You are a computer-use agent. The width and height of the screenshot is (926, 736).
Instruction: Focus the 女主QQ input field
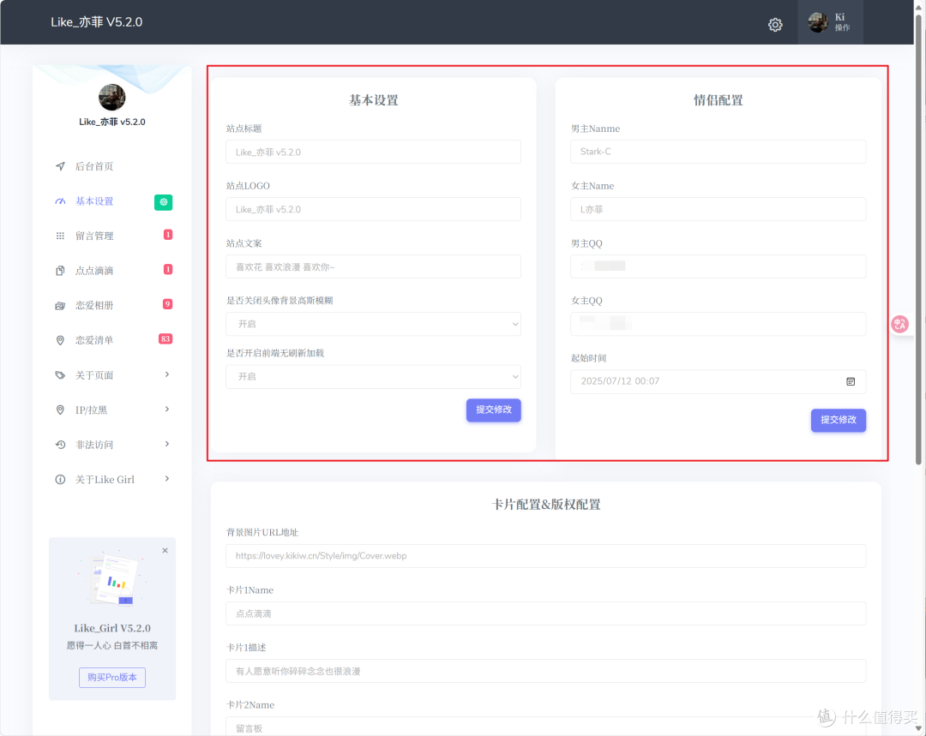pyautogui.click(x=719, y=324)
